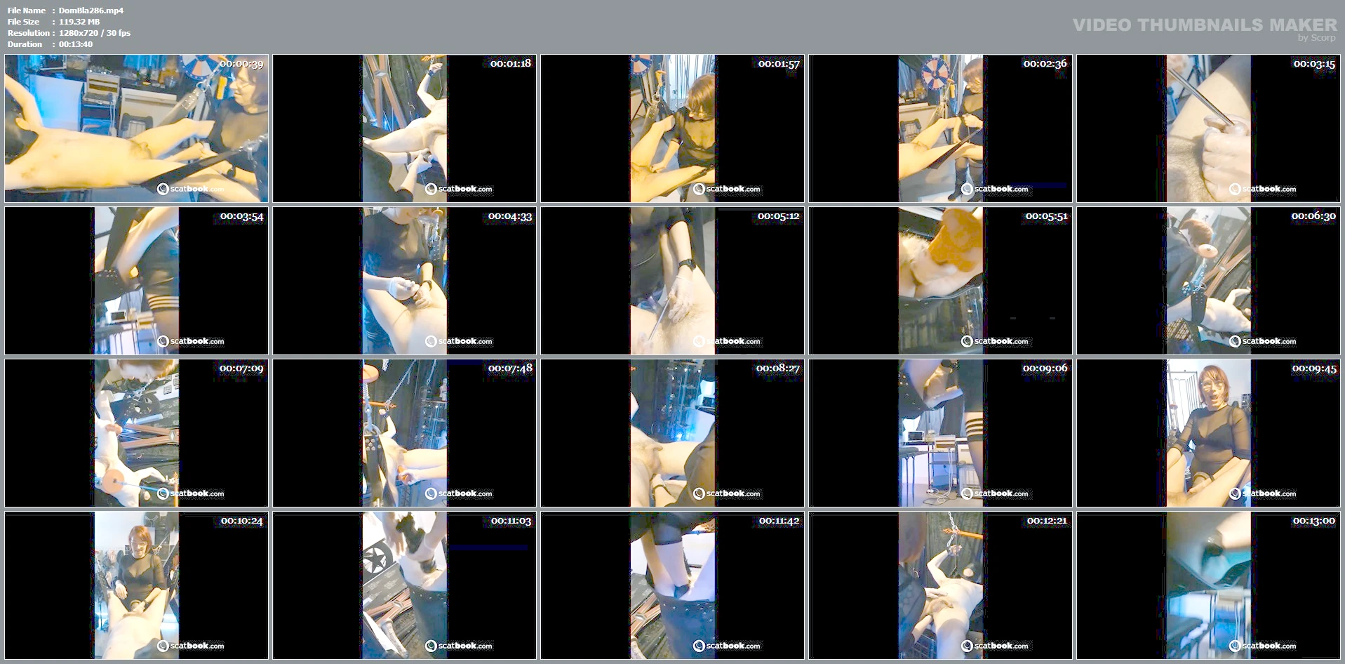
Task: Open the frame timestamped 00:11:03
Action: [x=404, y=585]
